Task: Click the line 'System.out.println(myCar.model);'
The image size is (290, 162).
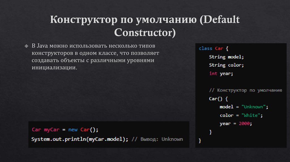Action: coord(80,139)
